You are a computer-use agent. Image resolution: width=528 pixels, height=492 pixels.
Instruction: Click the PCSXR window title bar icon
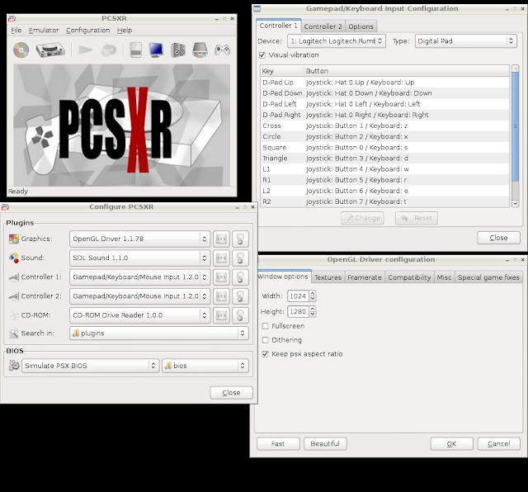point(12,18)
